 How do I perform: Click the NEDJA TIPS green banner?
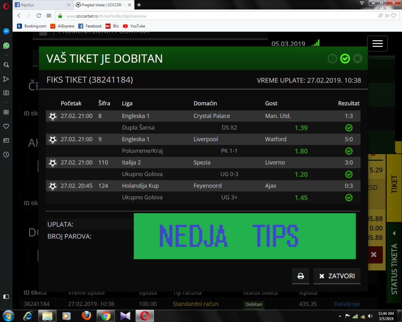(245, 236)
